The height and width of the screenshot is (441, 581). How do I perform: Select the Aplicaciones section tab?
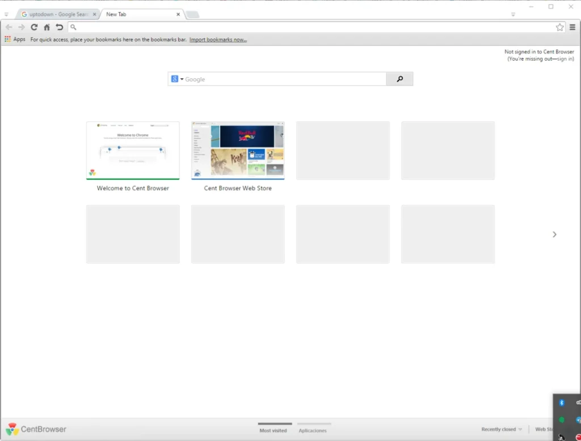click(313, 431)
